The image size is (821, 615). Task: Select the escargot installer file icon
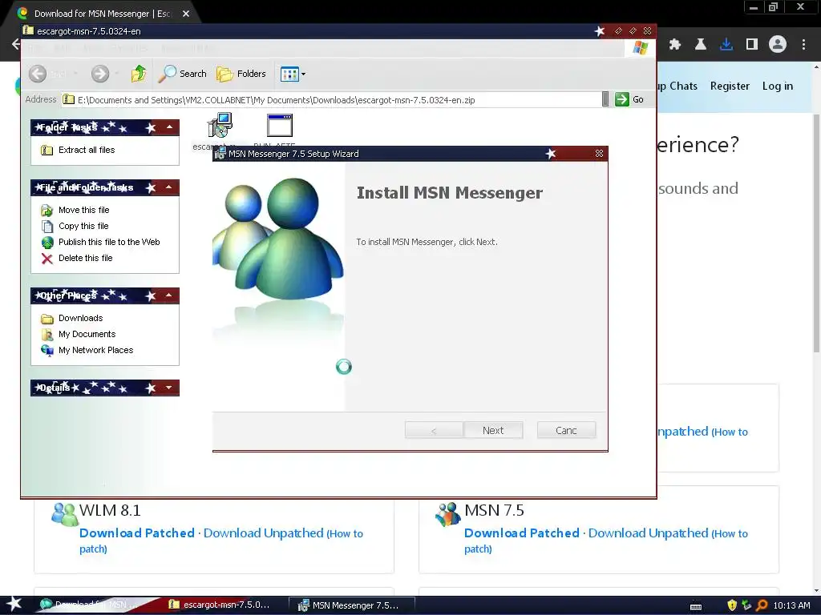pyautogui.click(x=220, y=126)
